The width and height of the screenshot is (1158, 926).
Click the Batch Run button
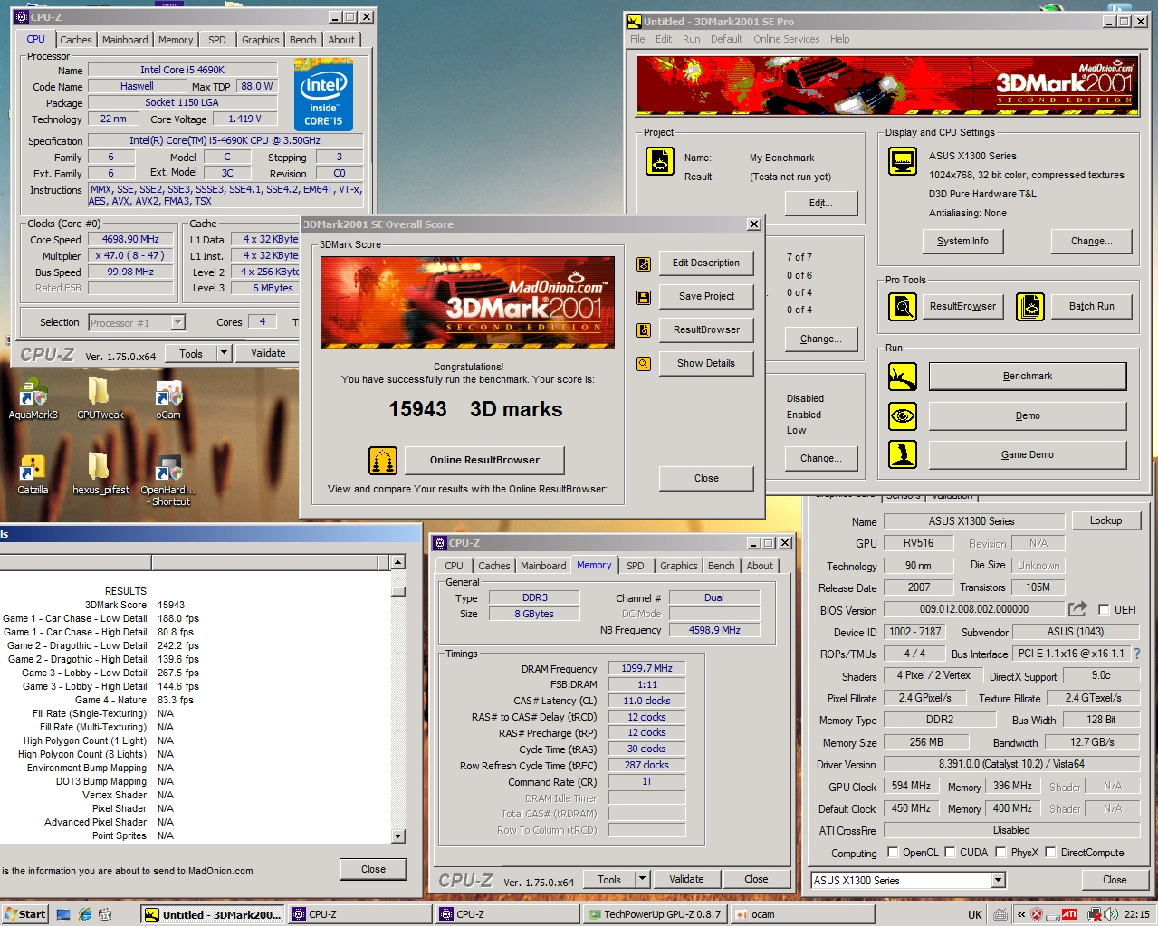(1091, 307)
